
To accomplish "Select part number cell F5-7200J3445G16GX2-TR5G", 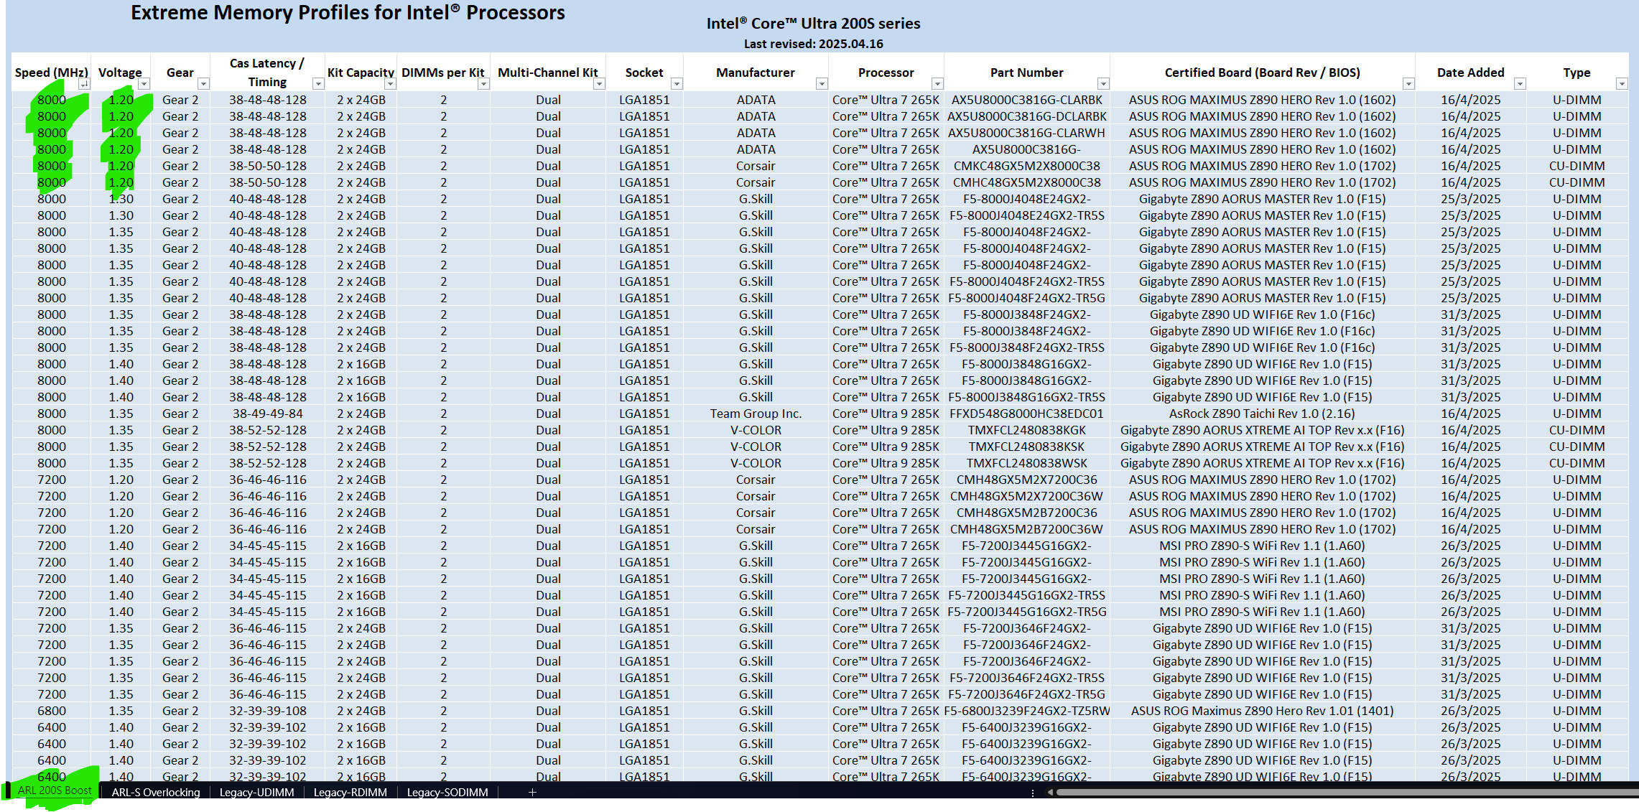I will [1026, 612].
